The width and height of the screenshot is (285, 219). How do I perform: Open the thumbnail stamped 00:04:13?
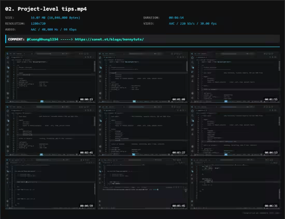tap(235, 131)
